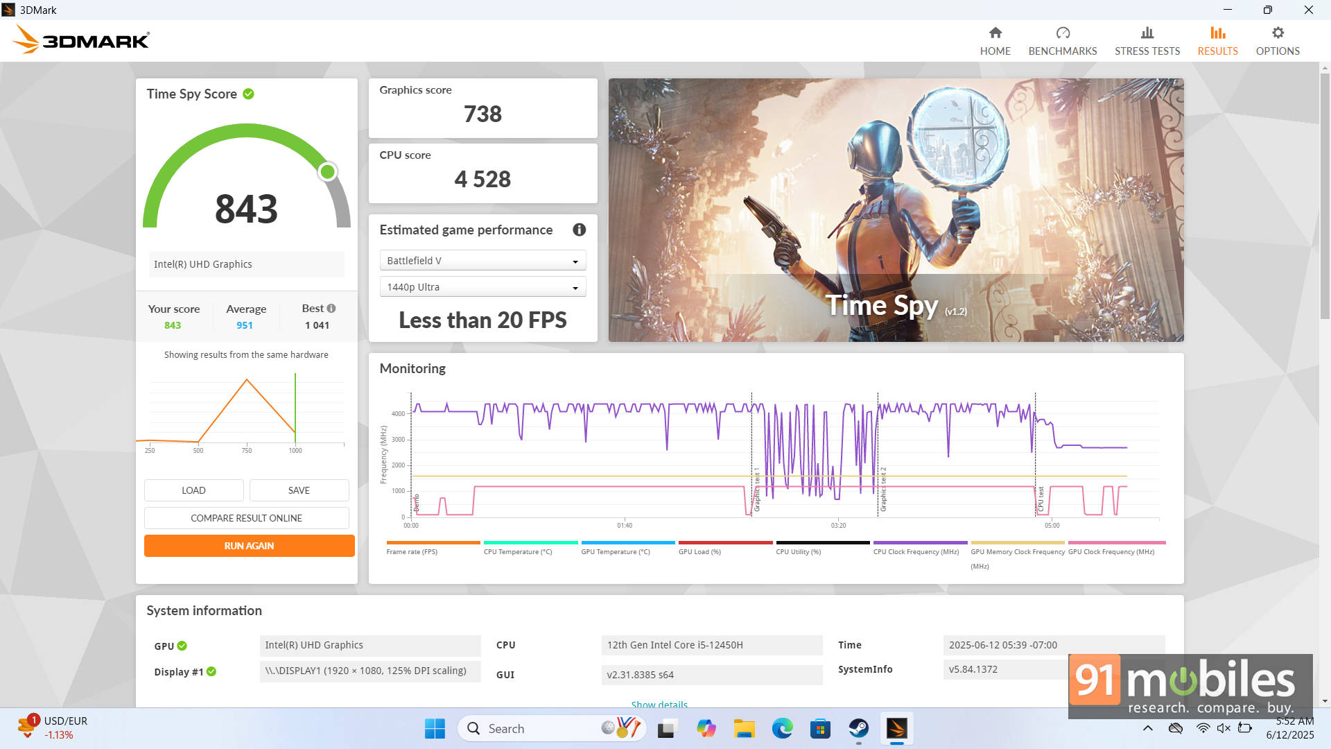Open the 1440p Ultra resolution dropdown
Screen dimensions: 1331x749
coord(482,287)
